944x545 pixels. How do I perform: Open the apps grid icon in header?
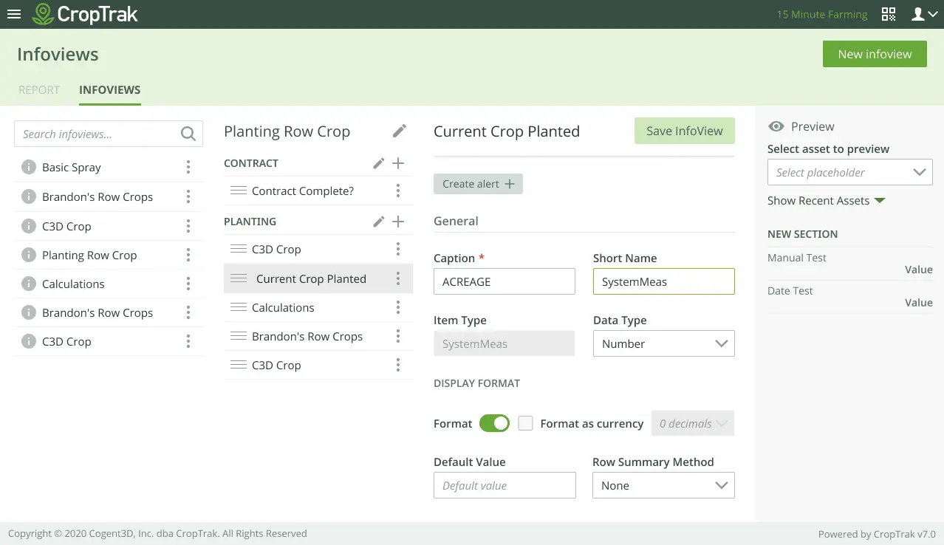889,13
